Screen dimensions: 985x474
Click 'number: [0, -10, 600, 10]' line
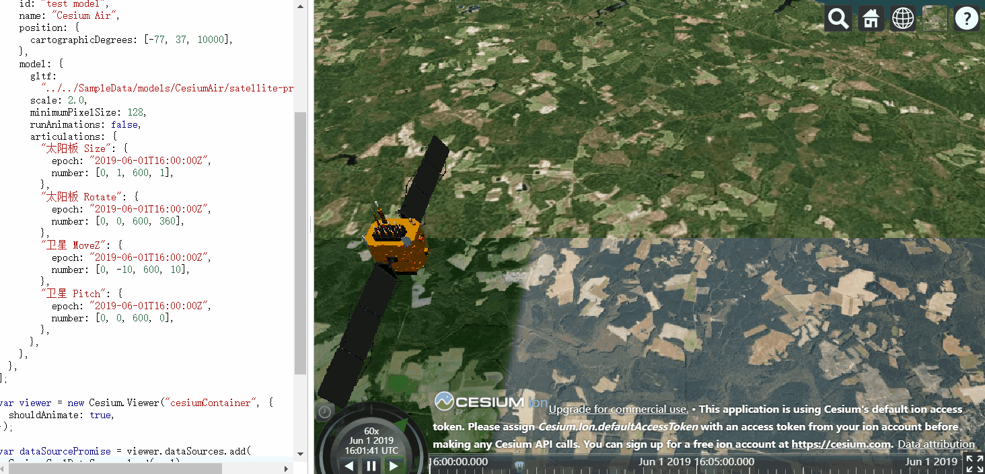[x=120, y=270]
